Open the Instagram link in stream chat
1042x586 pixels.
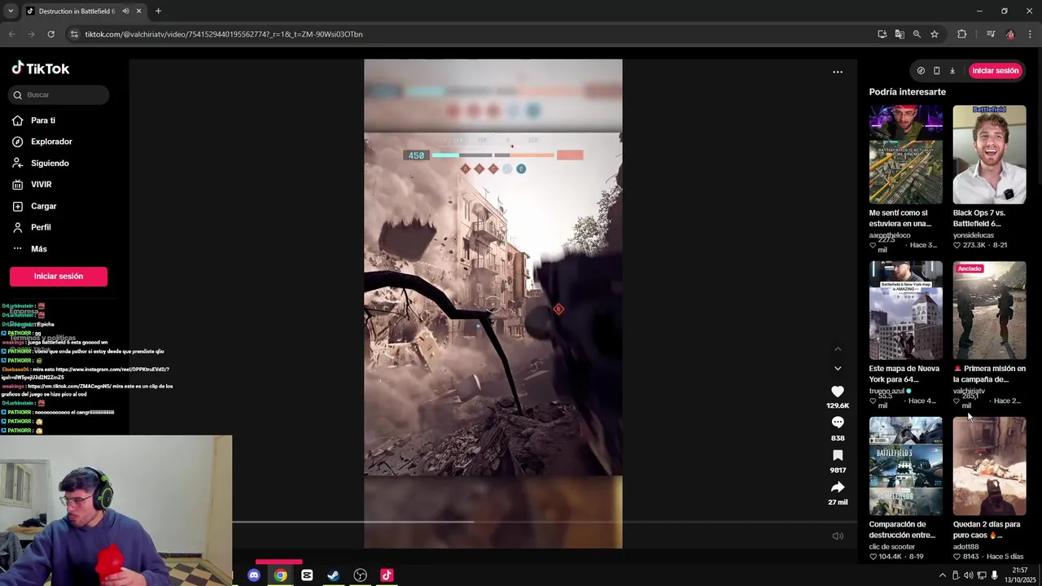(x=85, y=373)
